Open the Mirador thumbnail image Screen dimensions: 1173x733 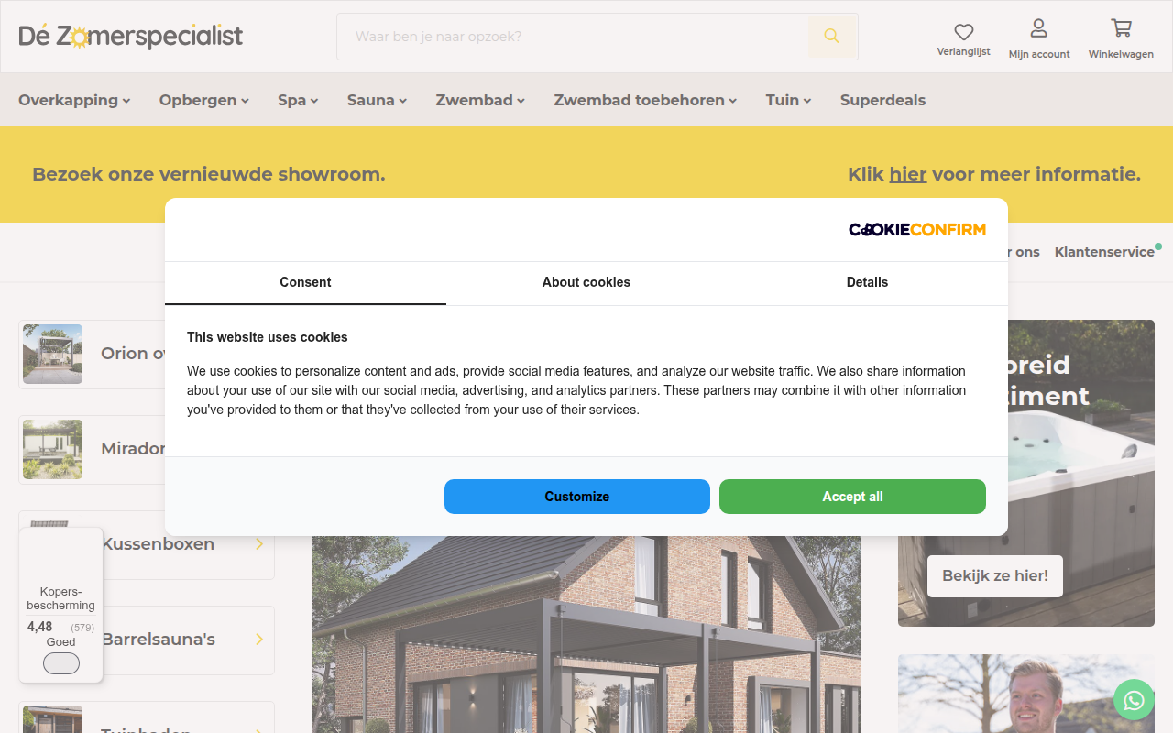(53, 449)
